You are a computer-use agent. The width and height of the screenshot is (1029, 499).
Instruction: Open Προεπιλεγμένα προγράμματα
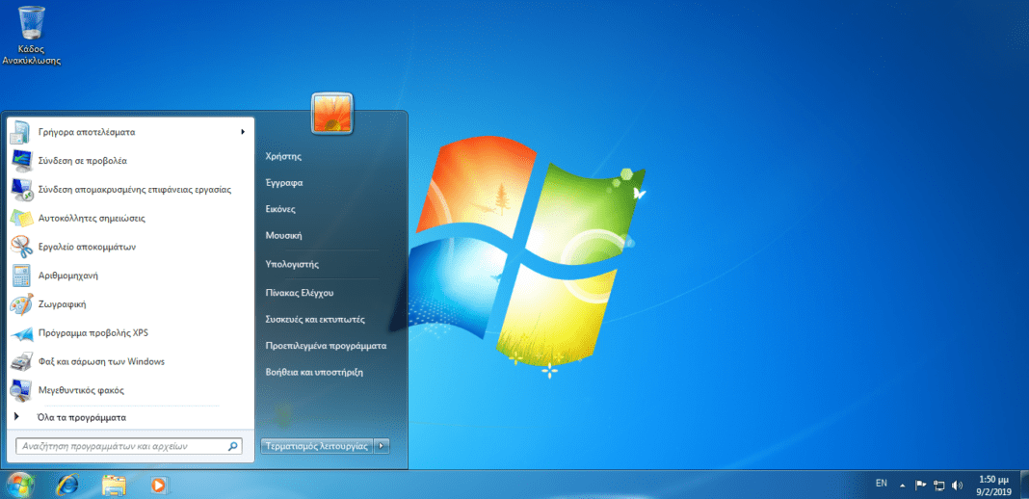tap(327, 346)
